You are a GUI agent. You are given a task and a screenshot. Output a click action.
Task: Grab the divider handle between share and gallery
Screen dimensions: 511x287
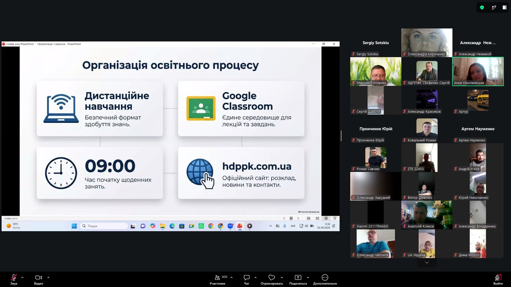tap(341, 136)
